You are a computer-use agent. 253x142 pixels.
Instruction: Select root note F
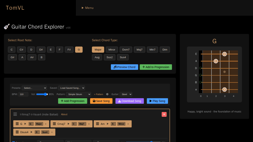59,49
